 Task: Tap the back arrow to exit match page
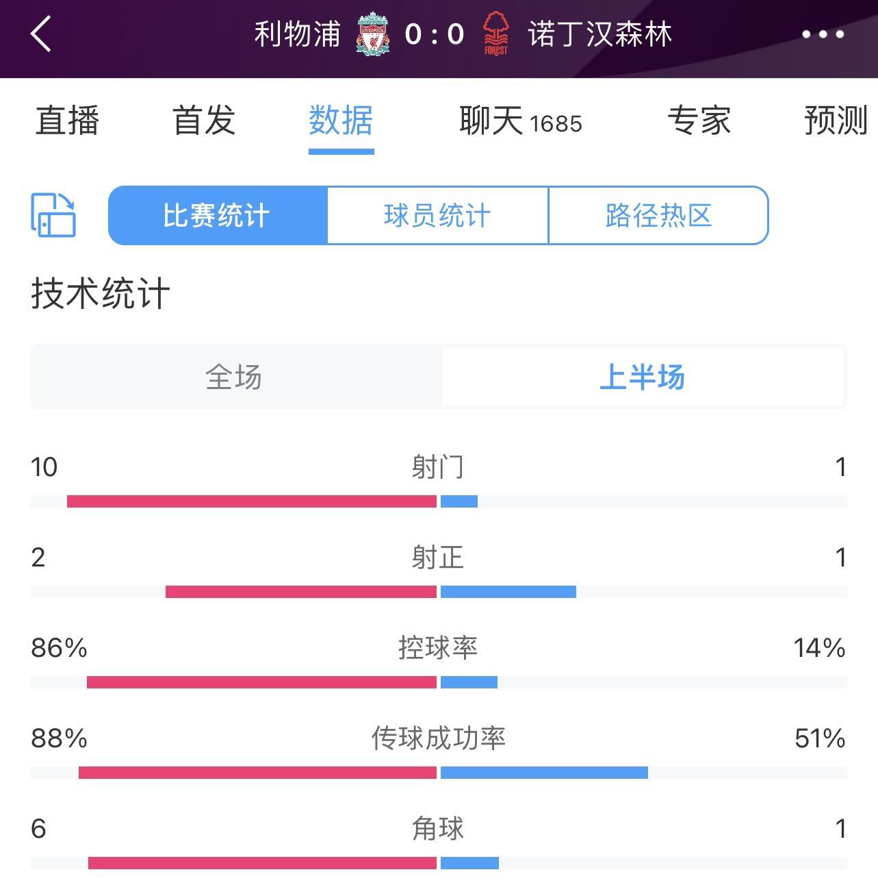[x=40, y=34]
